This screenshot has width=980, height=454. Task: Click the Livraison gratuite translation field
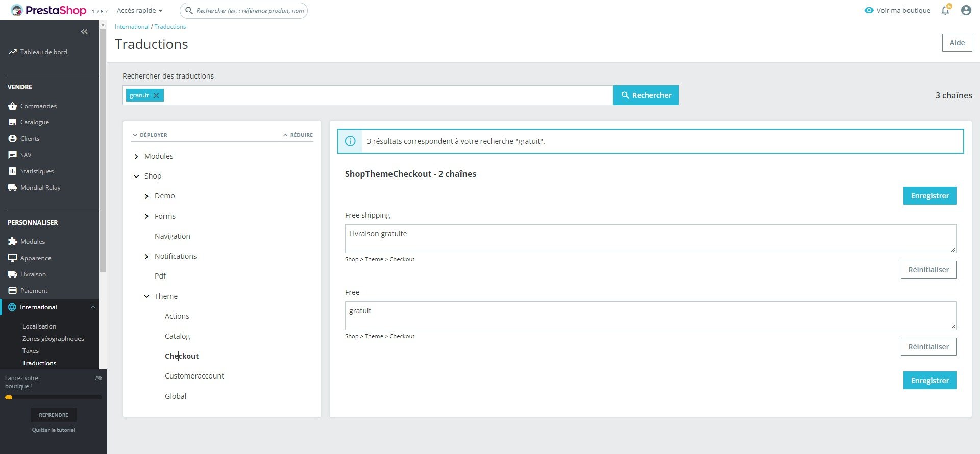coord(650,239)
